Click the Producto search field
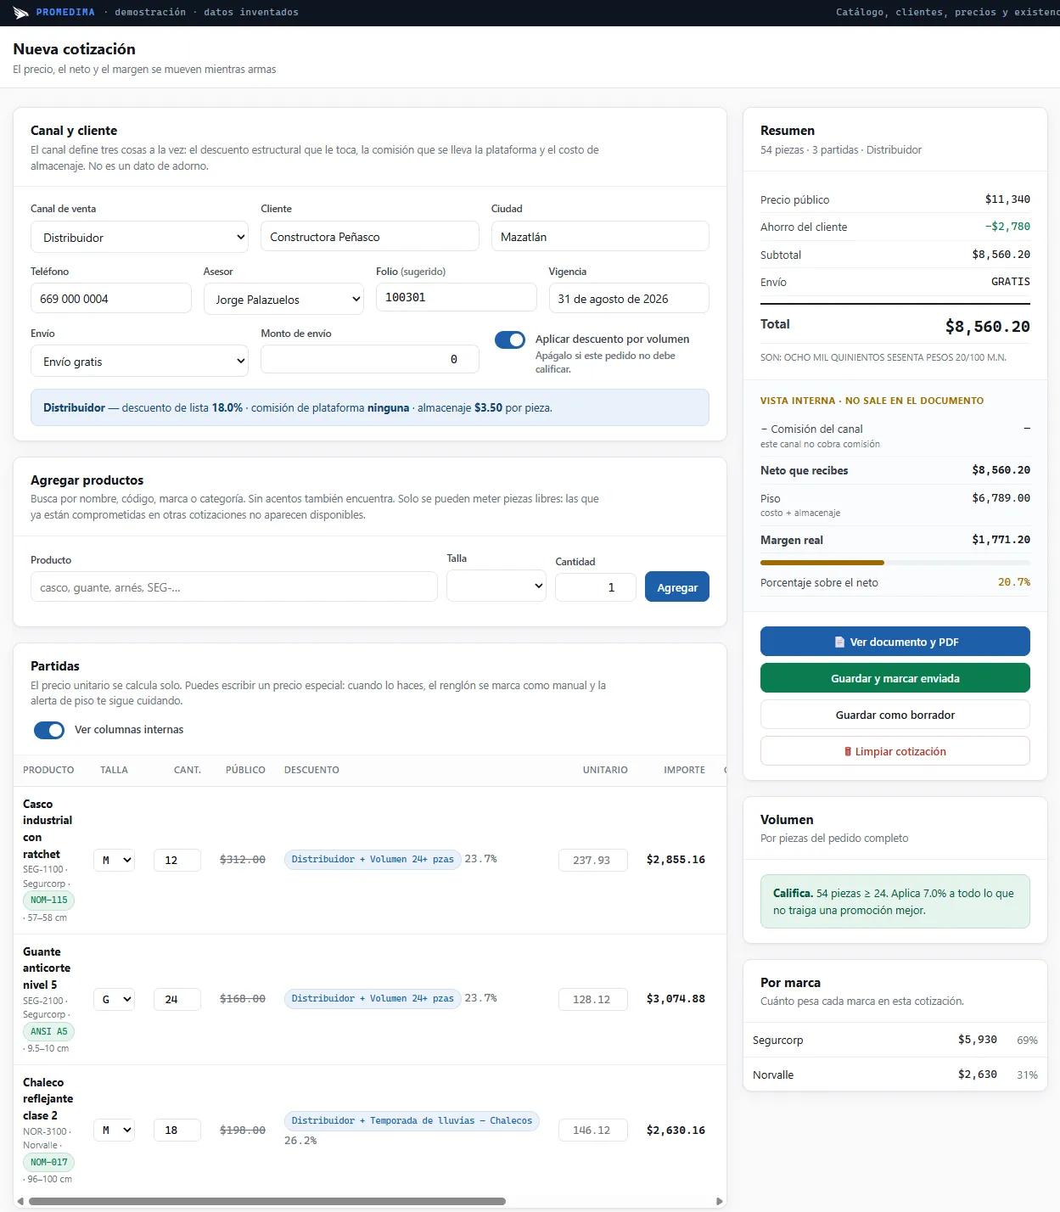The height and width of the screenshot is (1212, 1060). point(234,587)
